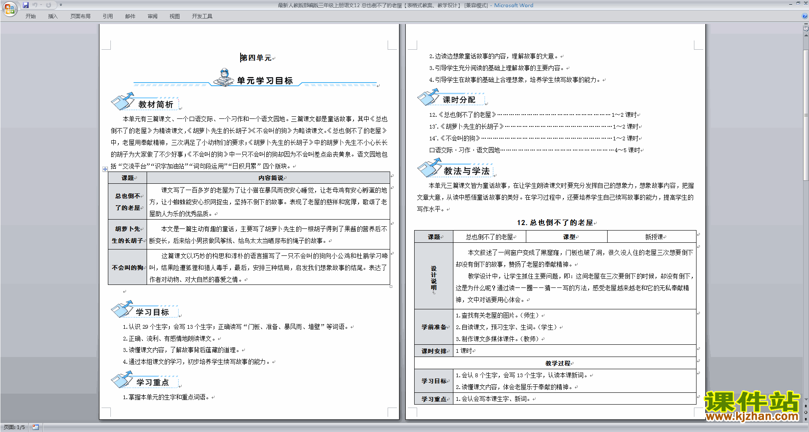Image resolution: width=809 pixels, height=432 pixels.
Task: Click the 课时分配 heading on page two
Action: (x=459, y=100)
